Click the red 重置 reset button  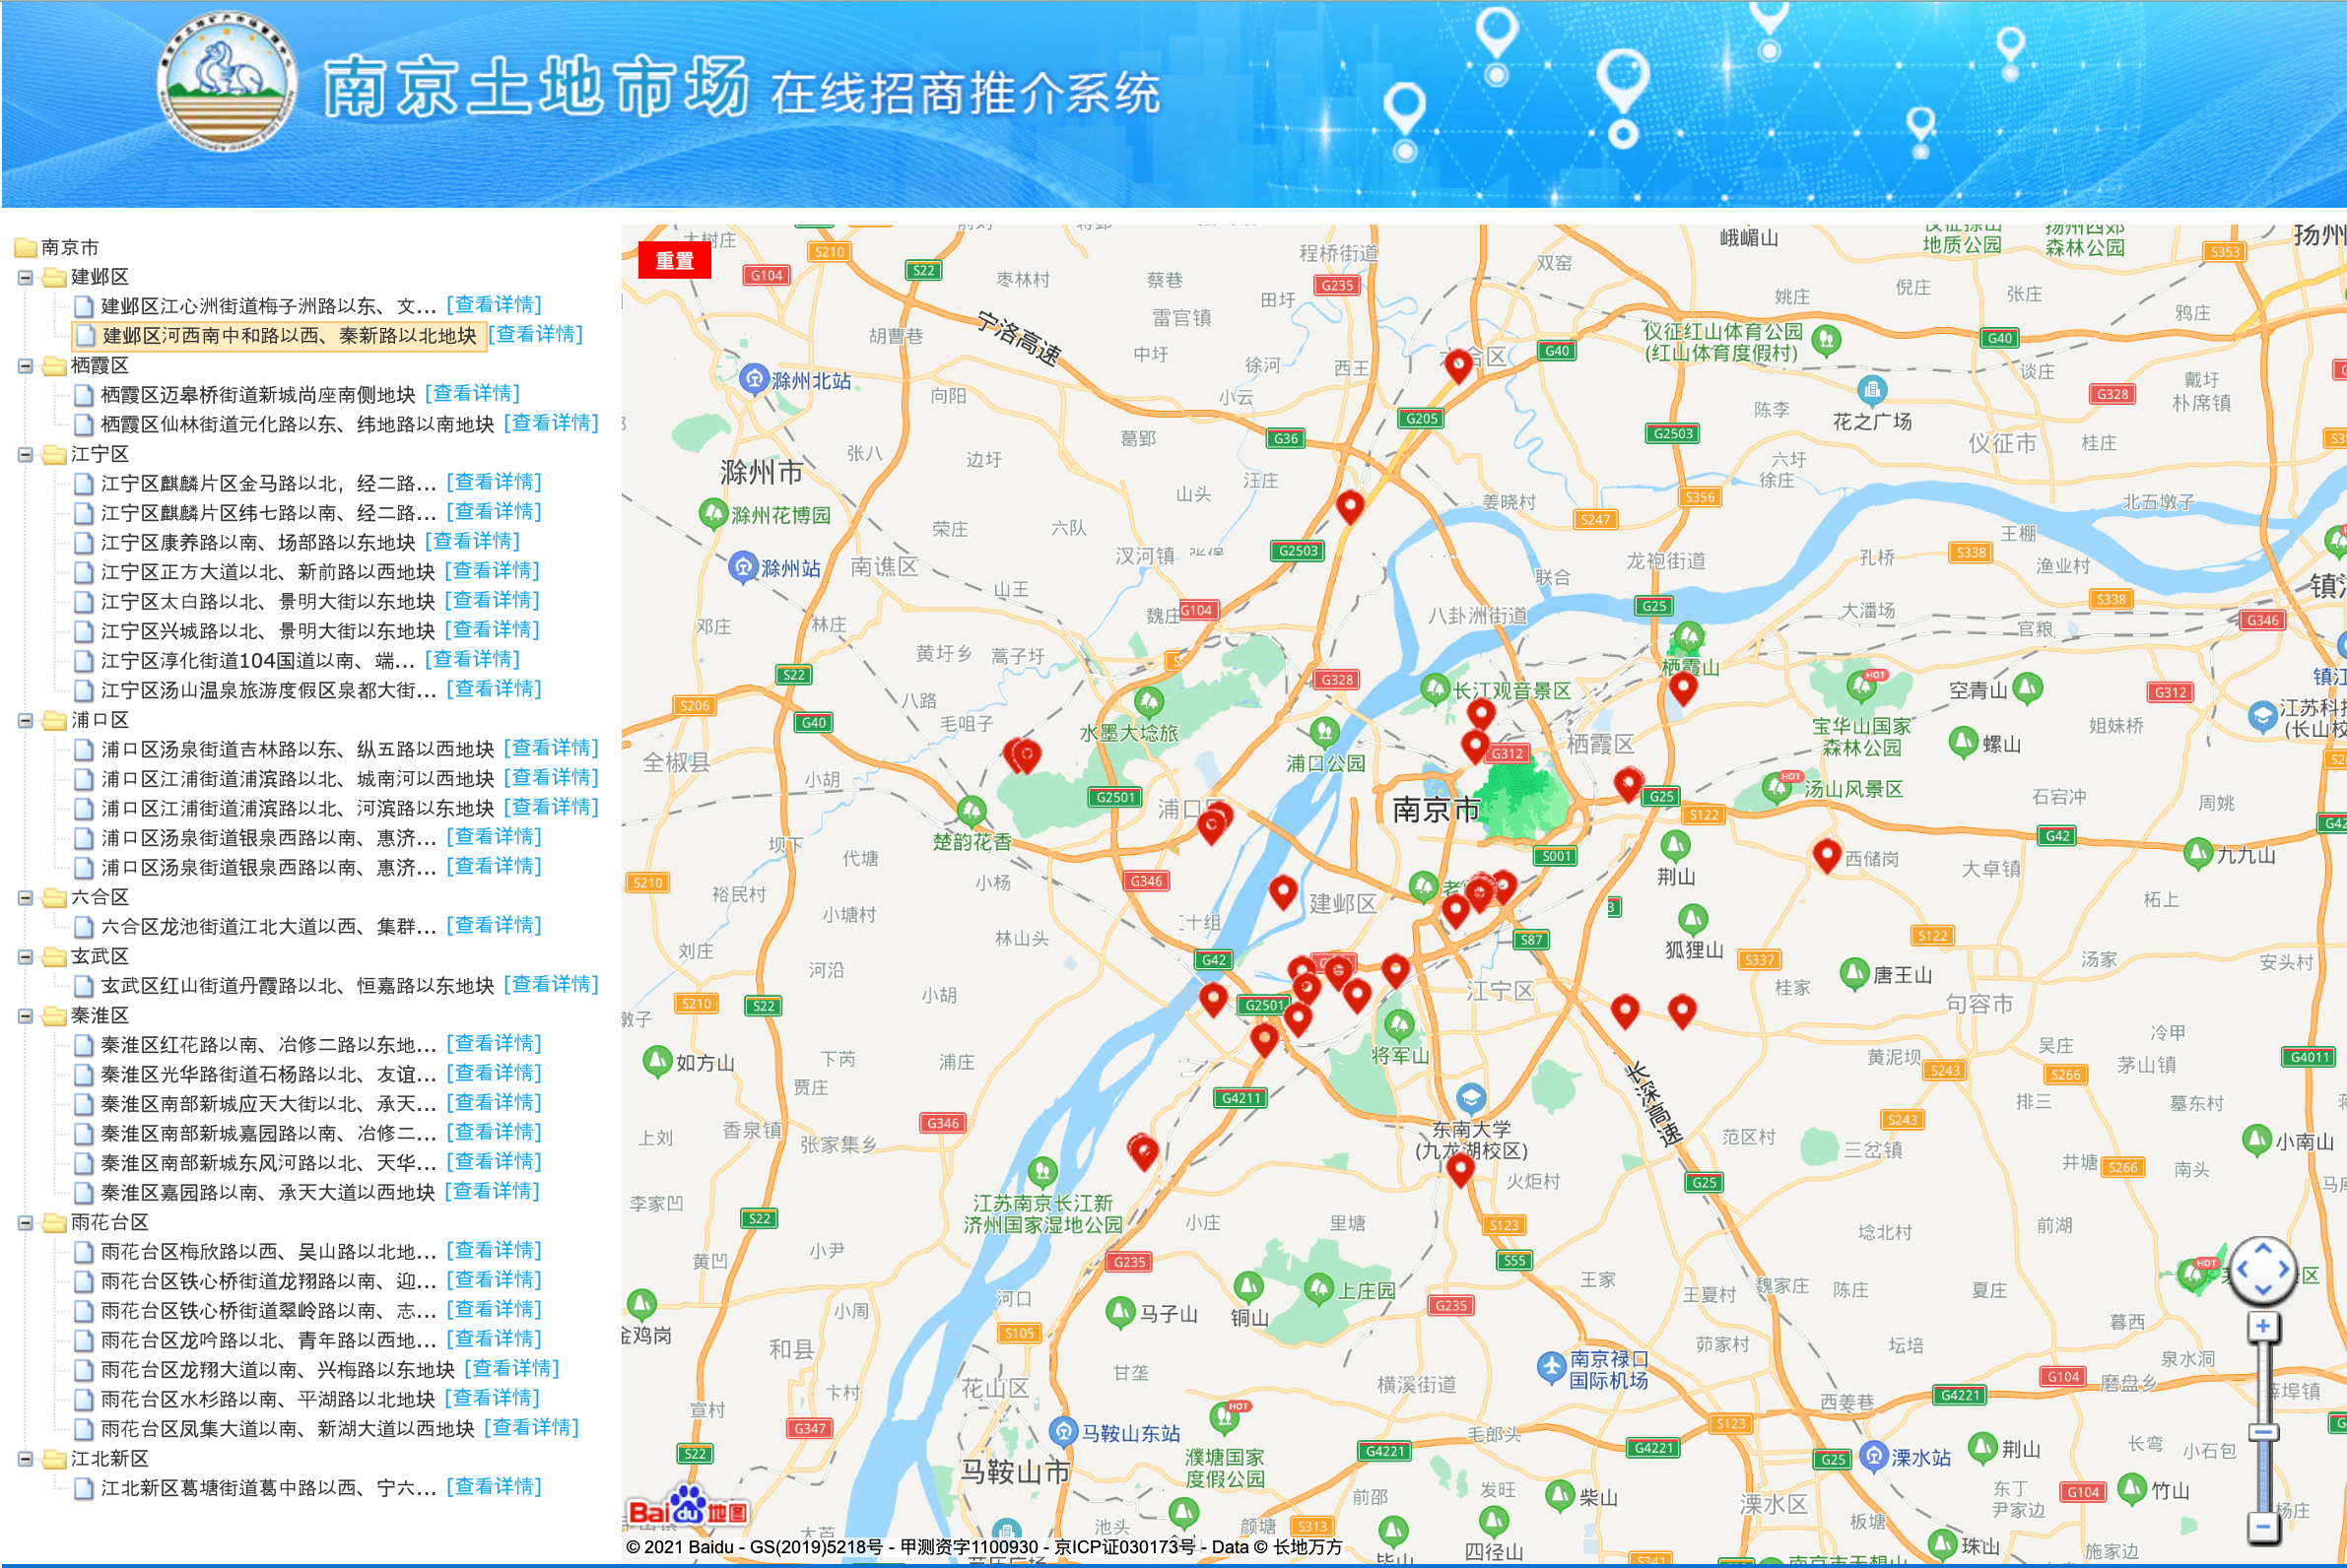click(674, 260)
